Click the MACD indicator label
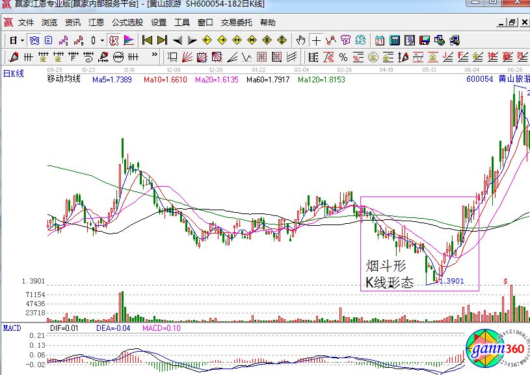Image resolution: width=530 pixels, height=375 pixels. click(12, 328)
